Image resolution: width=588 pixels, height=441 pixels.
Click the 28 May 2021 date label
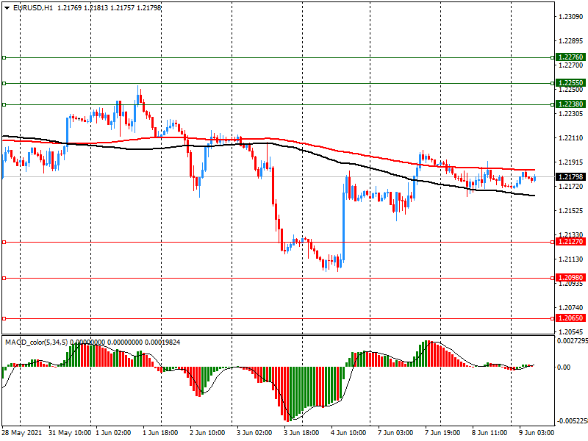(x=21, y=433)
